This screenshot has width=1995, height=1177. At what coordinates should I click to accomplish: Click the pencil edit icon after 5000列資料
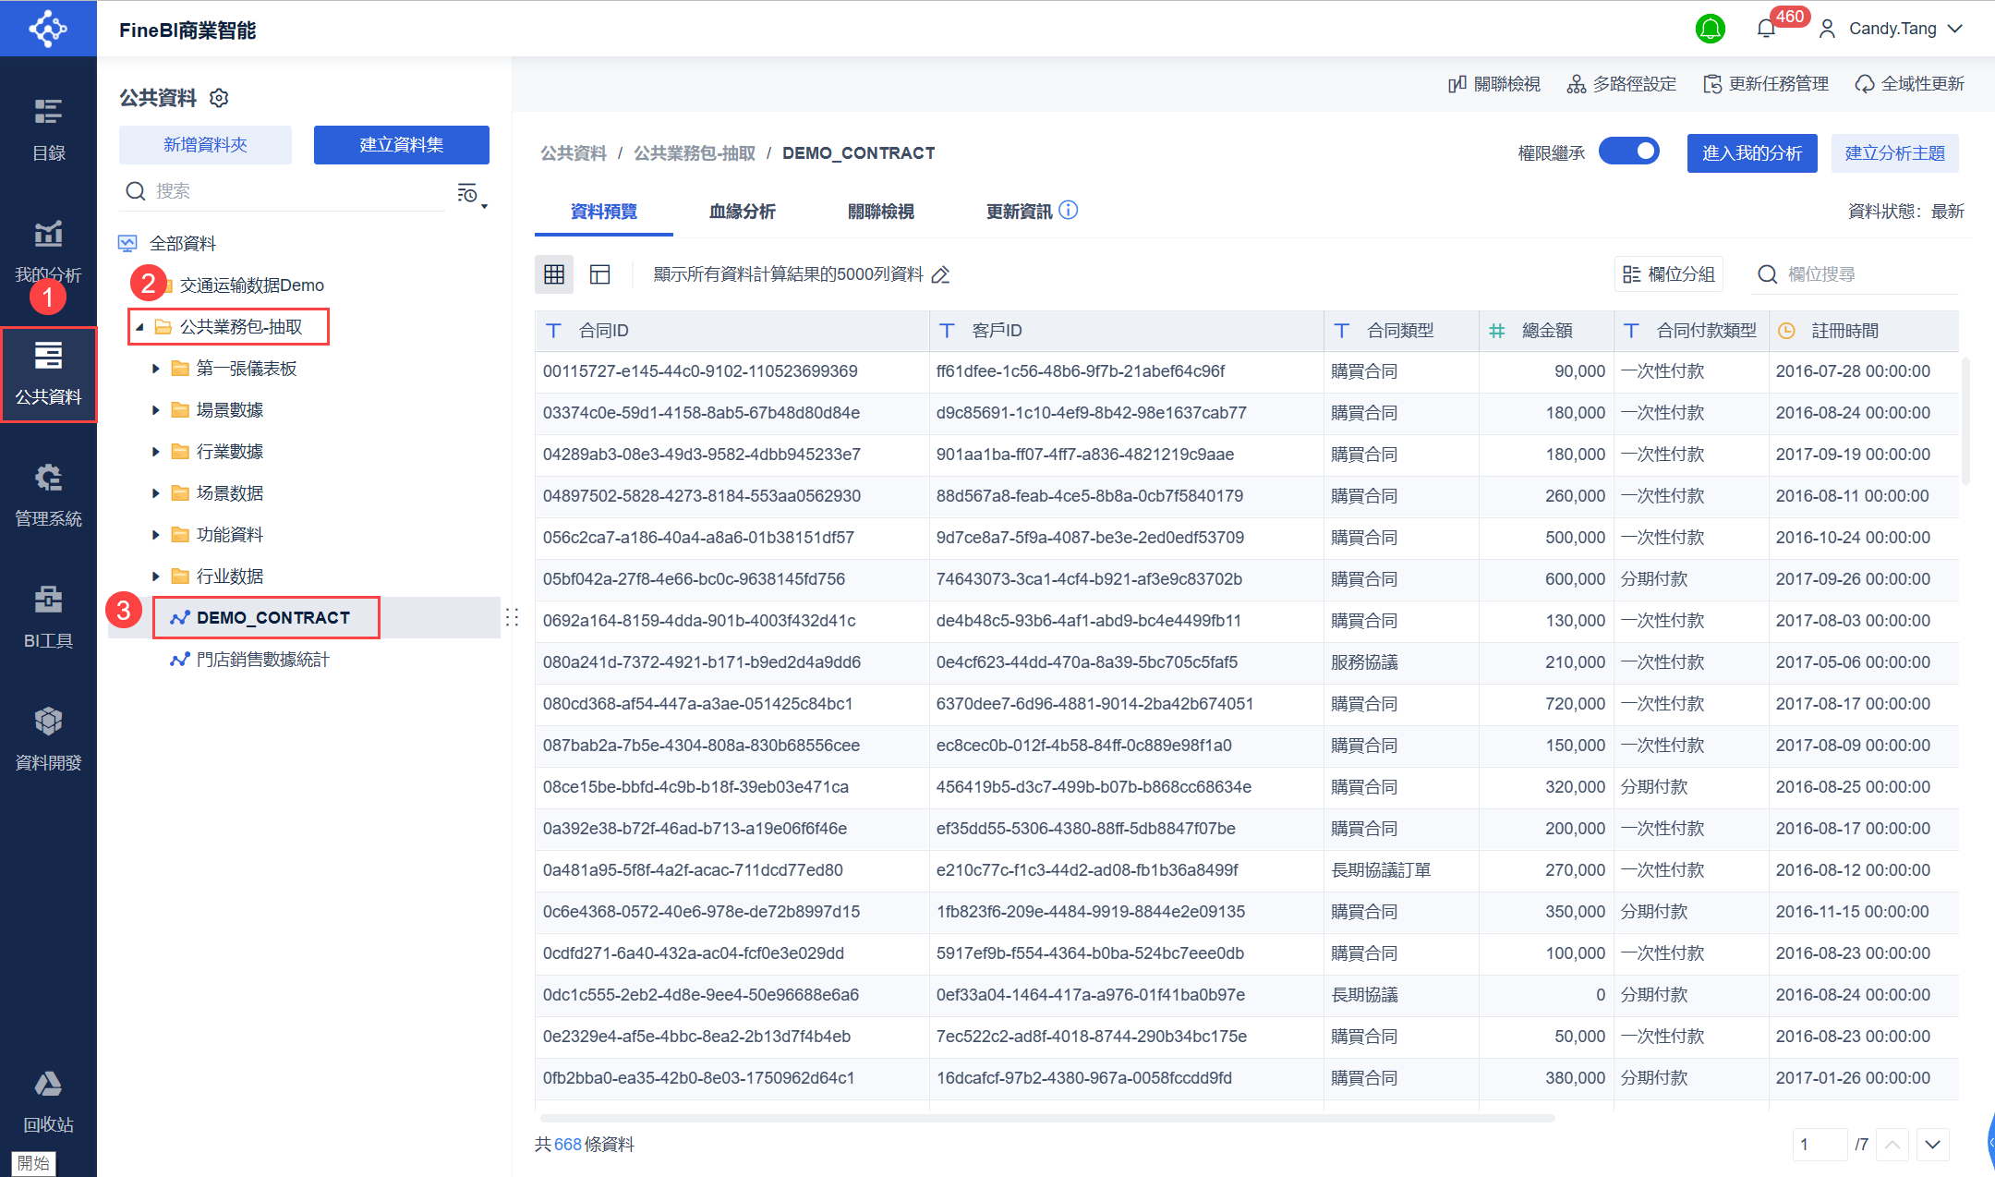click(940, 274)
